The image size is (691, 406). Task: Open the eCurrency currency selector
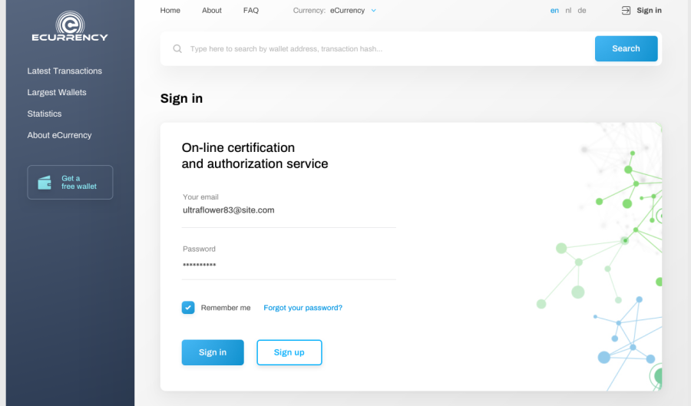[x=347, y=11]
